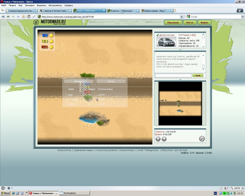This screenshot has width=245, height=196.
Task: Send the chat message with Send
Action: pos(198,75)
